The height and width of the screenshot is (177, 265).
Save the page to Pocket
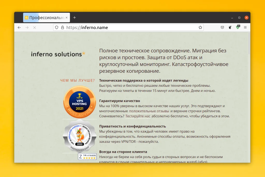(222, 27)
